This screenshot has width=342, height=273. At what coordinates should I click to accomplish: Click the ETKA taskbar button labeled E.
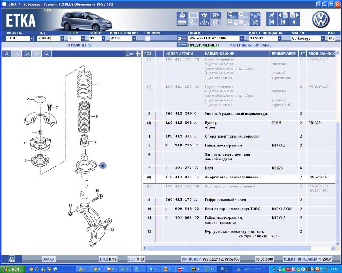pyautogui.click(x=225, y=269)
